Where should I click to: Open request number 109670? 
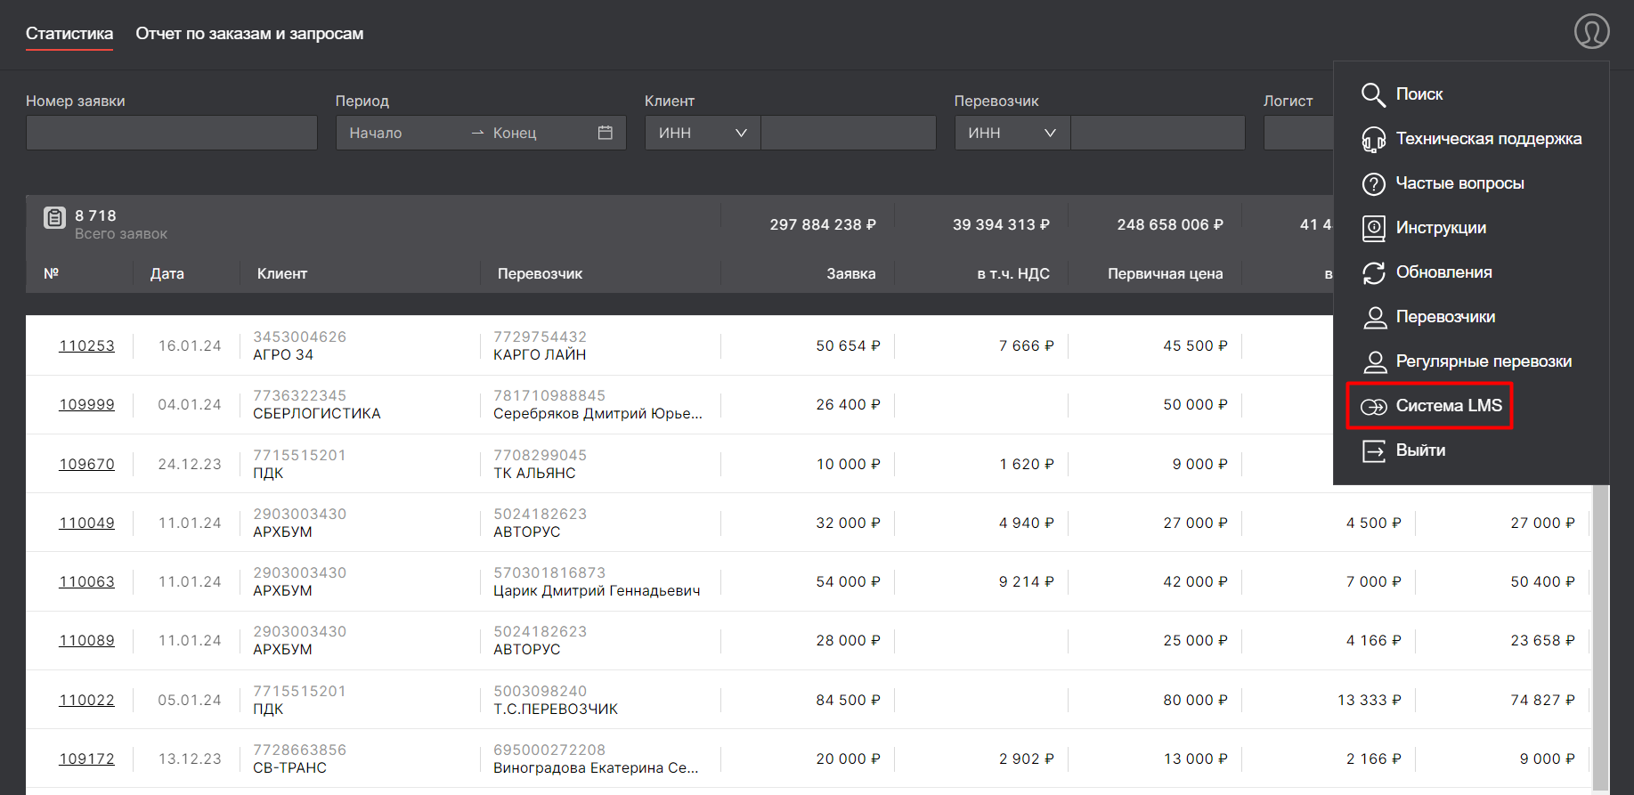[x=86, y=464]
